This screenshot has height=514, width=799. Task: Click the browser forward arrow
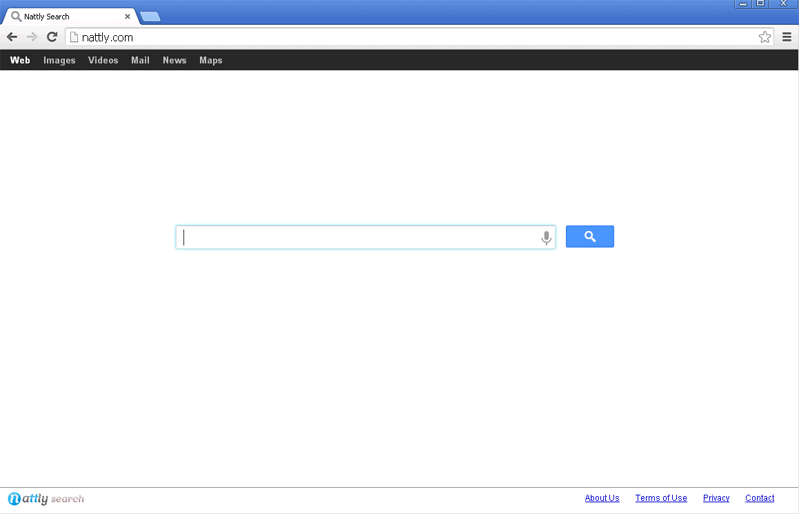[x=32, y=37]
